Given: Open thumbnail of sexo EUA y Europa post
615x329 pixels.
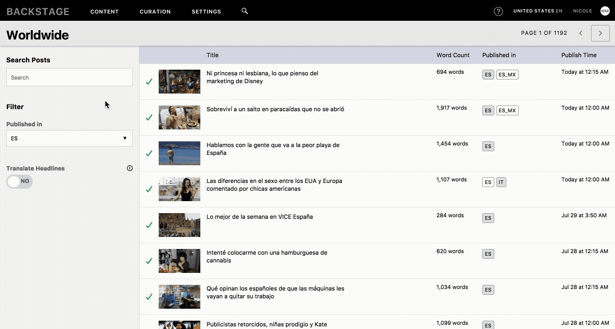Looking at the screenshot, I should pos(179,189).
